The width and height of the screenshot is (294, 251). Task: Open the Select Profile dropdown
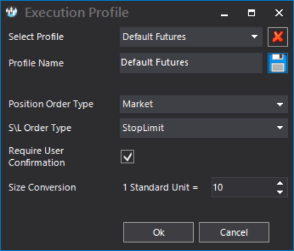pyautogui.click(x=191, y=37)
